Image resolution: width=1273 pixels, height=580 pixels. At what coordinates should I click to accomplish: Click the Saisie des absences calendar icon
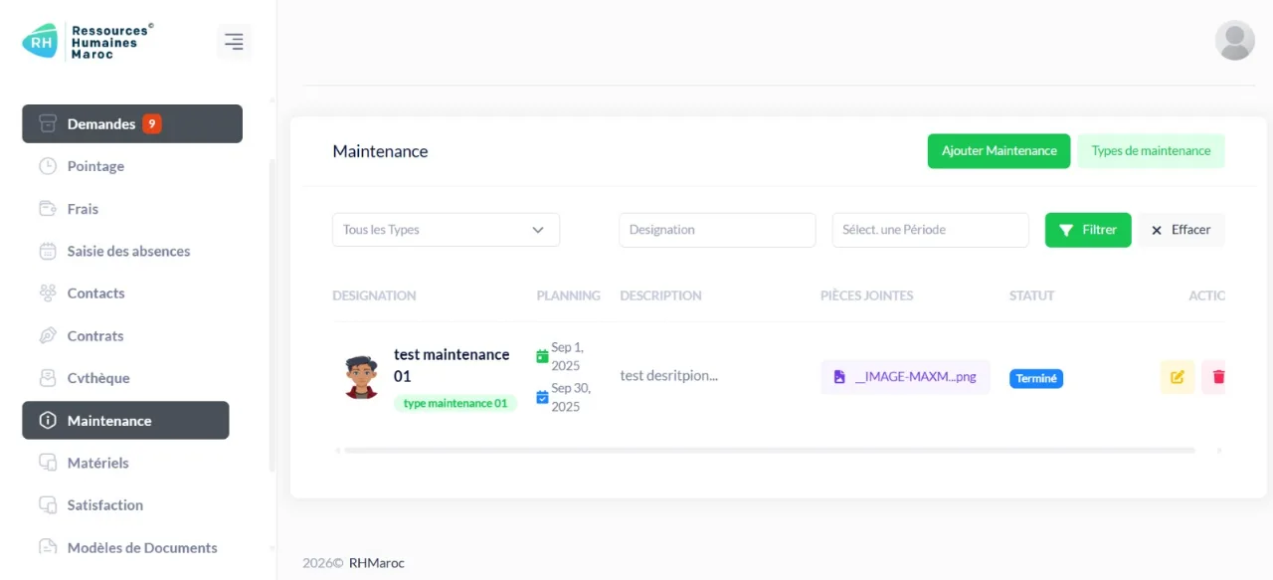(x=48, y=251)
